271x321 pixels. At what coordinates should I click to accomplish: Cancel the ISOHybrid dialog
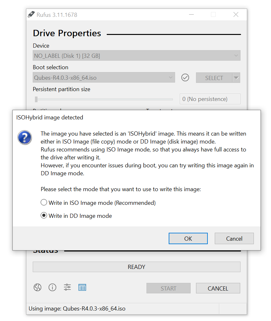pyautogui.click(x=234, y=238)
